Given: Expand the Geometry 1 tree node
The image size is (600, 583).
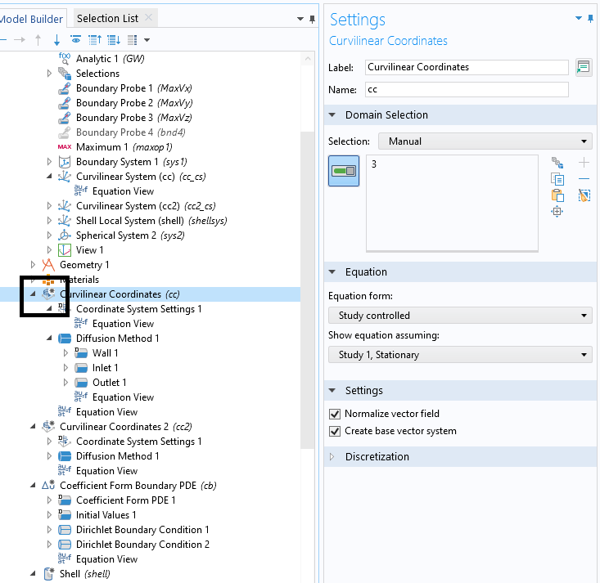Looking at the screenshot, I should [33, 265].
